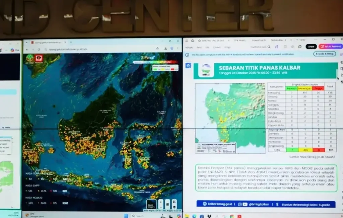The image size is (343, 218).
Task: Click the SiPongi+ title on the map
Action: tap(148, 58)
